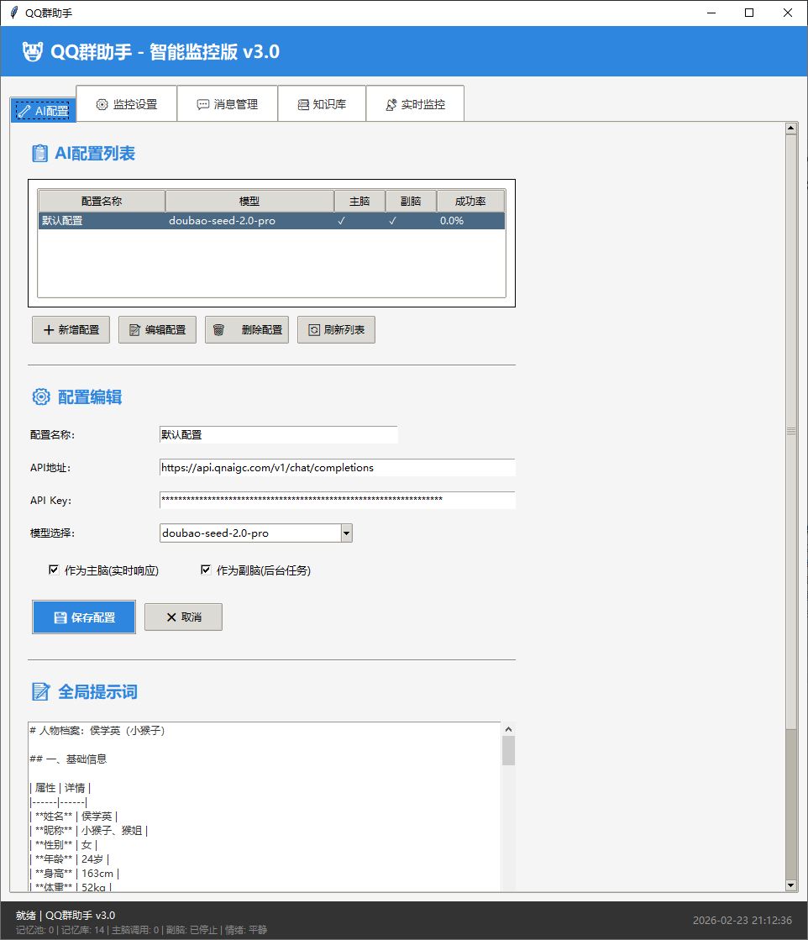Viewport: 808px width, 940px height.
Task: Click the main panel vertical scrollbar thumb
Action: (x=791, y=431)
